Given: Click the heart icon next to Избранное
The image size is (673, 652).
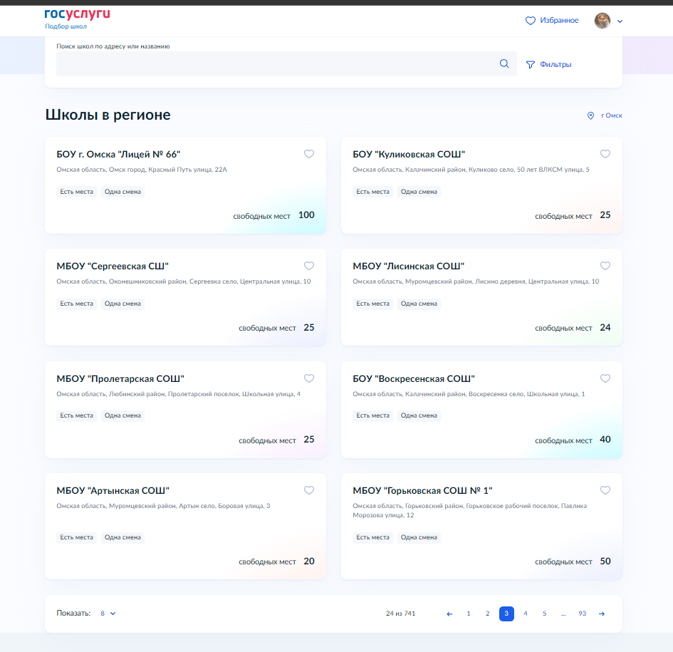Looking at the screenshot, I should click(531, 21).
